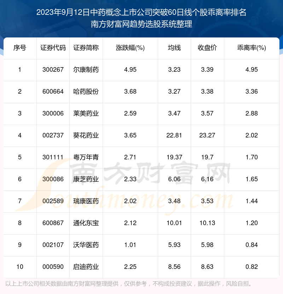The image size is (283, 294).
Task: Click 粤万年青 moving average 19.37
Action: click(x=174, y=157)
